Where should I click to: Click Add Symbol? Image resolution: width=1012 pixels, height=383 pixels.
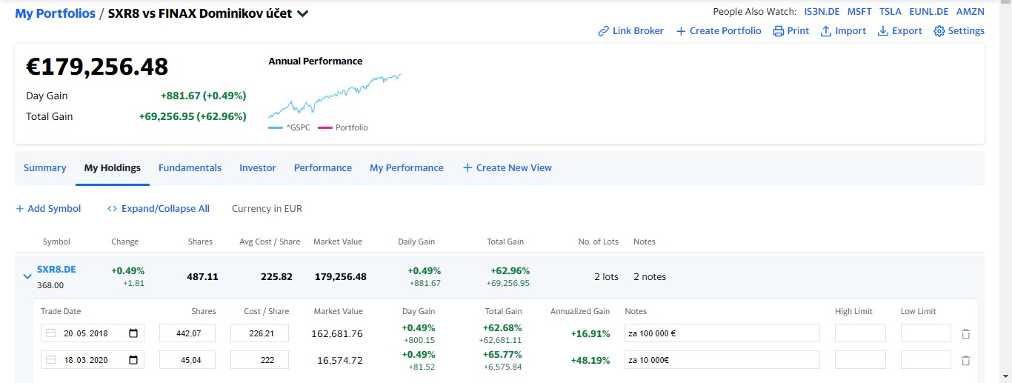[48, 209]
